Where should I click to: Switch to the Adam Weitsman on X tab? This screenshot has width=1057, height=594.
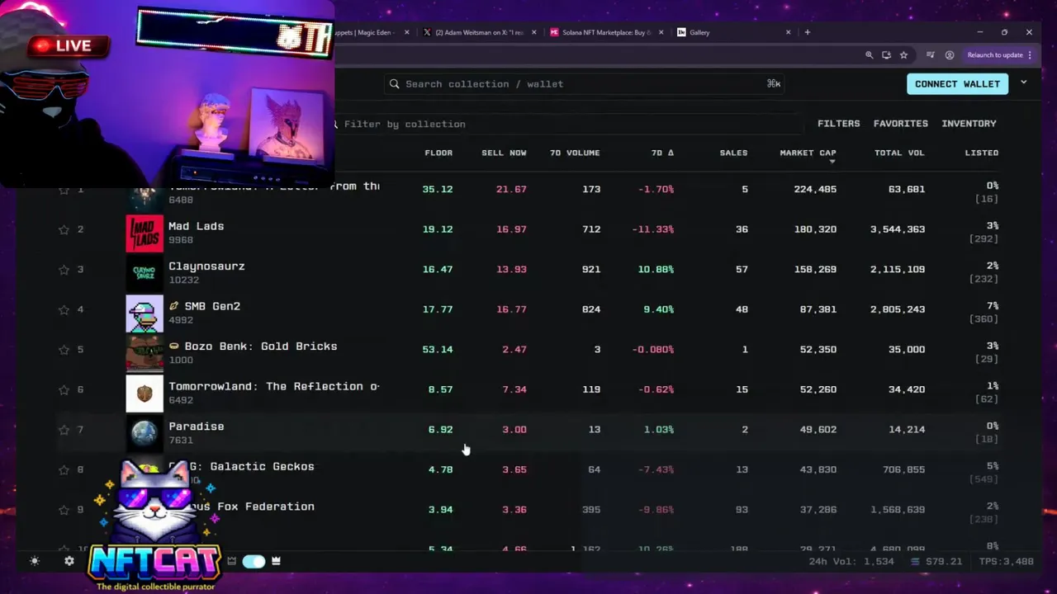click(x=479, y=33)
